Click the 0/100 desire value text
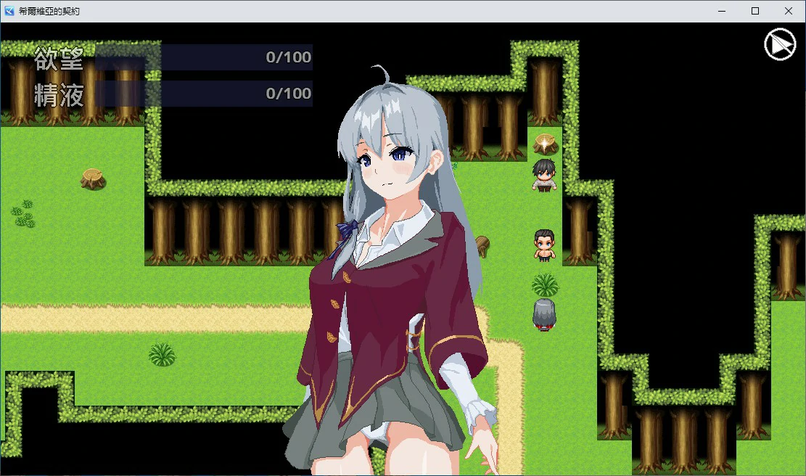Viewport: 806px width, 476px height. (289, 57)
